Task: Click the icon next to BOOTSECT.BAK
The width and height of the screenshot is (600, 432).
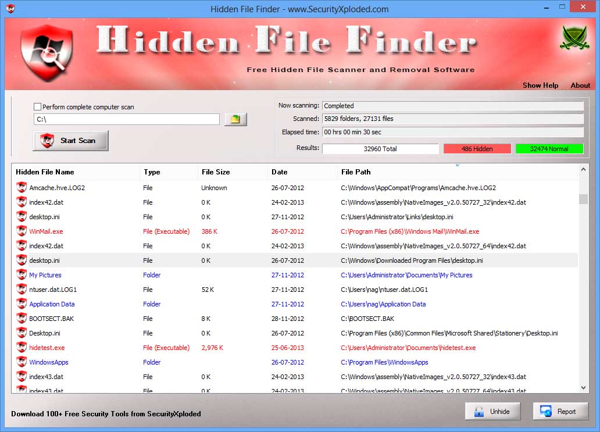Action: click(22, 319)
